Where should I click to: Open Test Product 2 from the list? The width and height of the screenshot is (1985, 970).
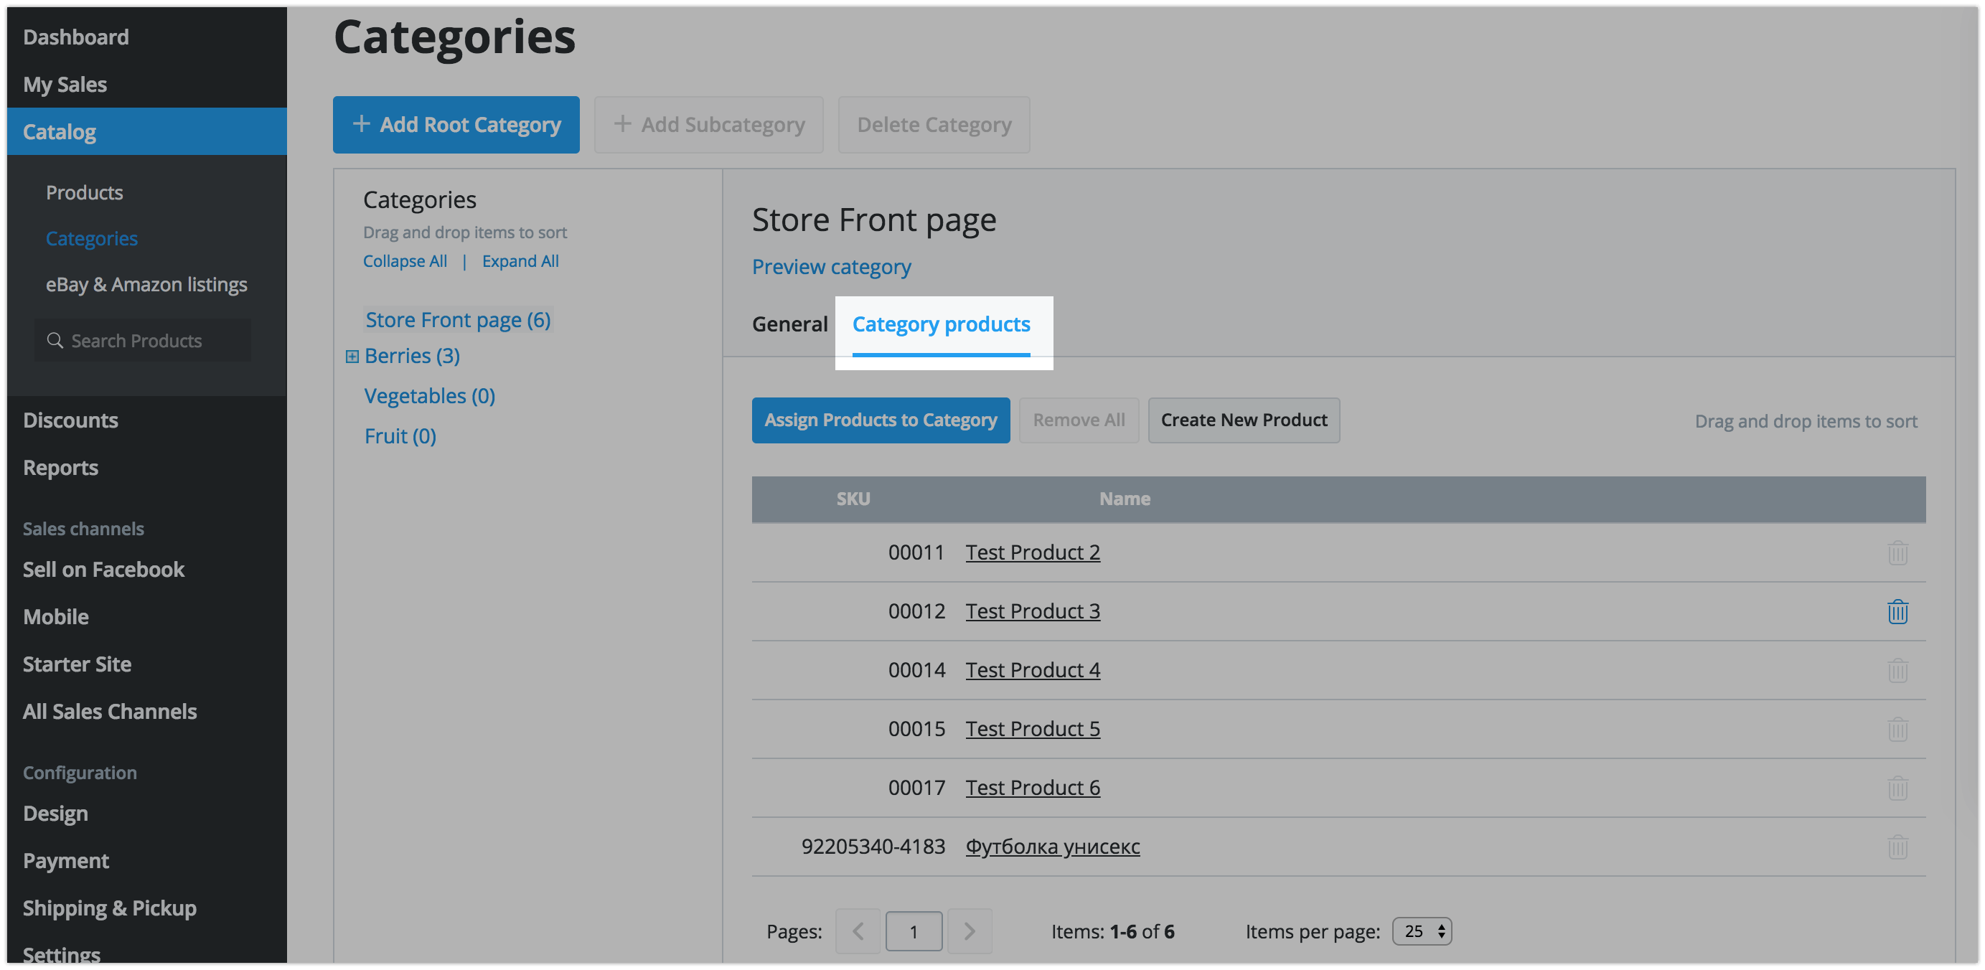tap(1033, 552)
